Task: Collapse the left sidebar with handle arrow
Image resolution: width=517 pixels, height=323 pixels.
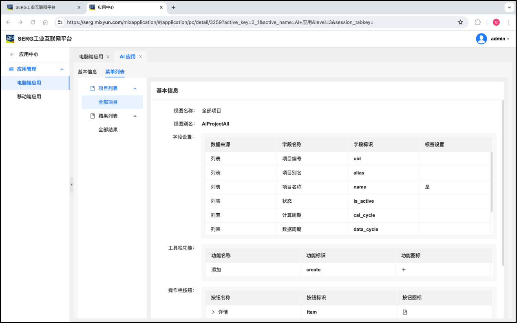Action: click(72, 185)
